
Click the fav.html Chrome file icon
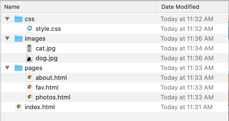30,87
